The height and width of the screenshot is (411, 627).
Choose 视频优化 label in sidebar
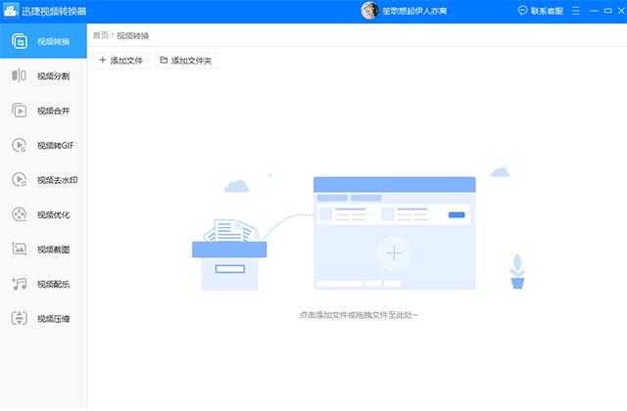(53, 215)
